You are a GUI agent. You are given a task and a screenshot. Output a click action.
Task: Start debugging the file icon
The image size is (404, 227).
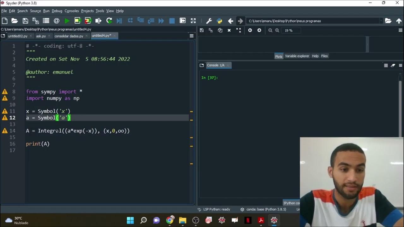[119, 21]
